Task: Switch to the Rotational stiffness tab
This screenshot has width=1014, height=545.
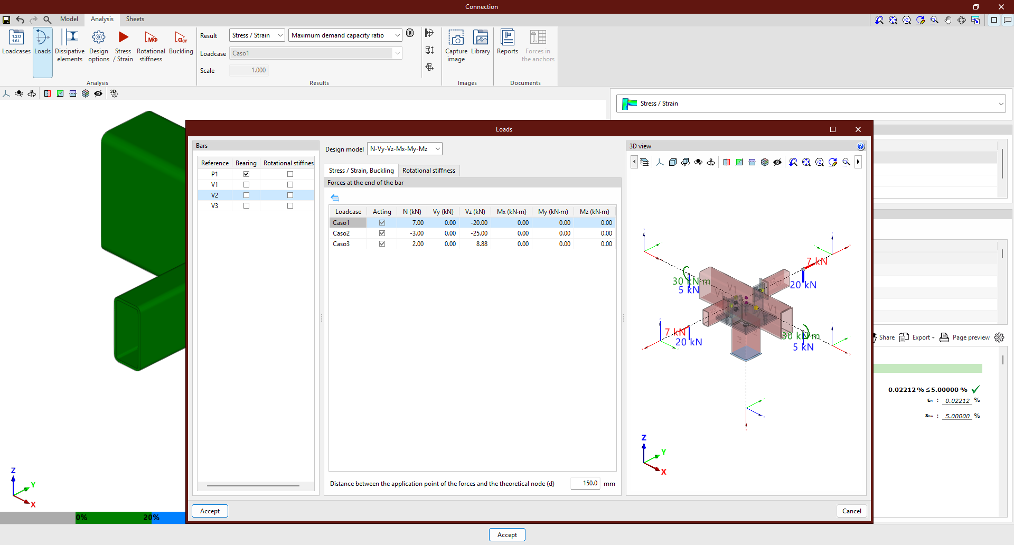Action: point(428,171)
